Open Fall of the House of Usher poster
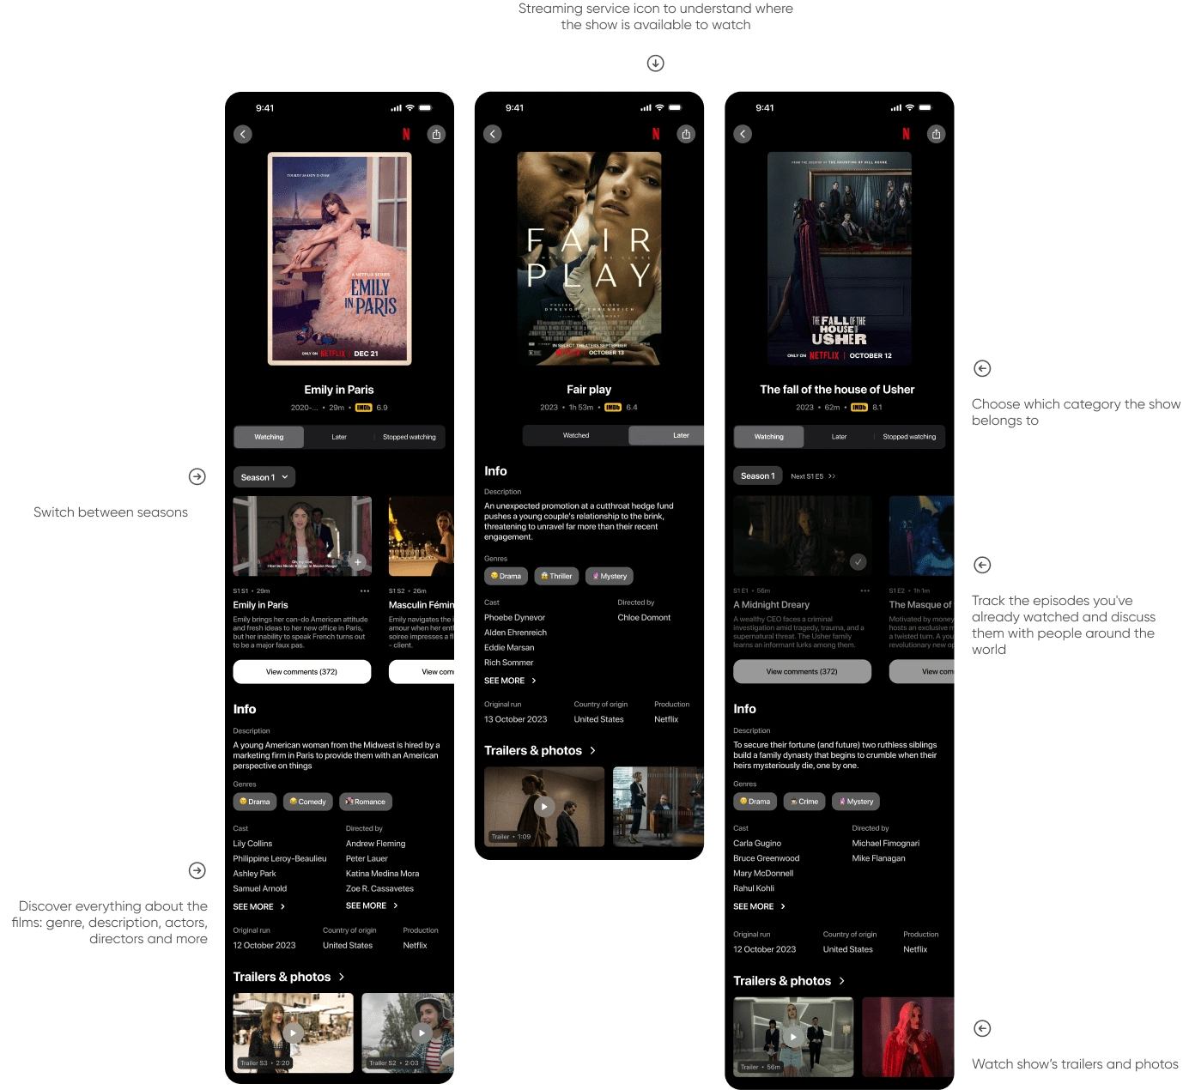 840,258
